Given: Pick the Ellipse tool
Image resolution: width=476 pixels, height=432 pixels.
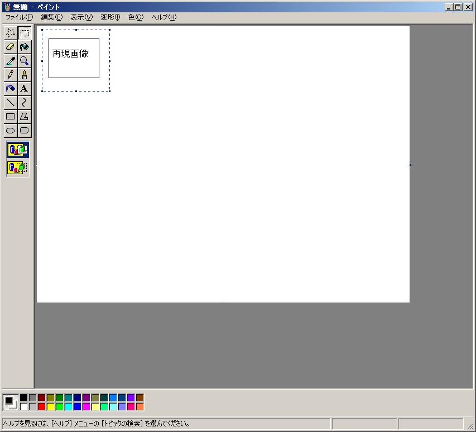Looking at the screenshot, I should 11,131.
